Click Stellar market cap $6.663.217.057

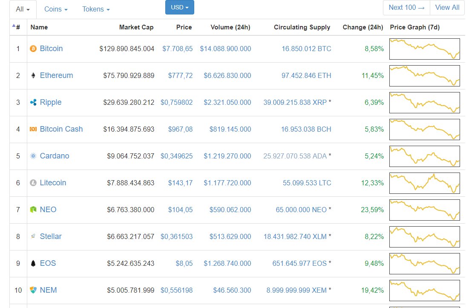131,237
